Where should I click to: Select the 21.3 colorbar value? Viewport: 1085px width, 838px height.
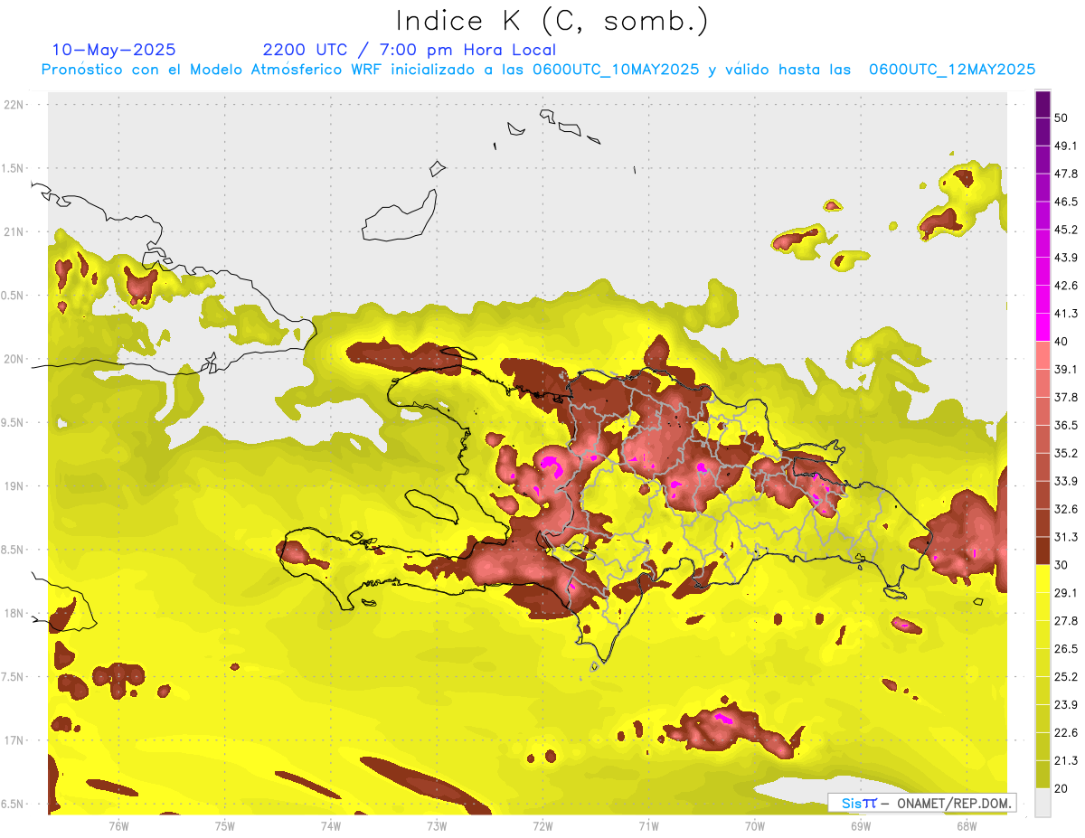[1066, 760]
